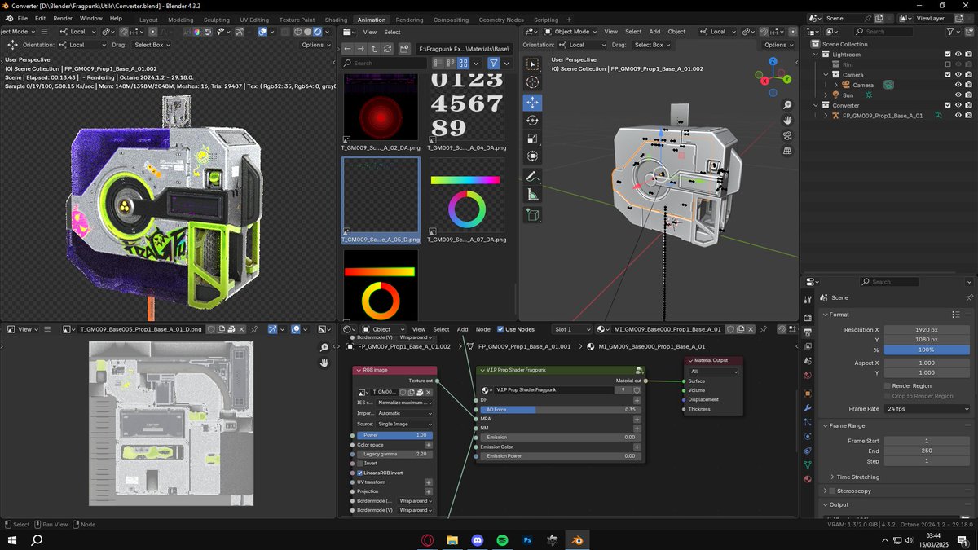This screenshot has width=978, height=550.
Task: Toggle the Use Nodes checkbox
Action: [500, 329]
